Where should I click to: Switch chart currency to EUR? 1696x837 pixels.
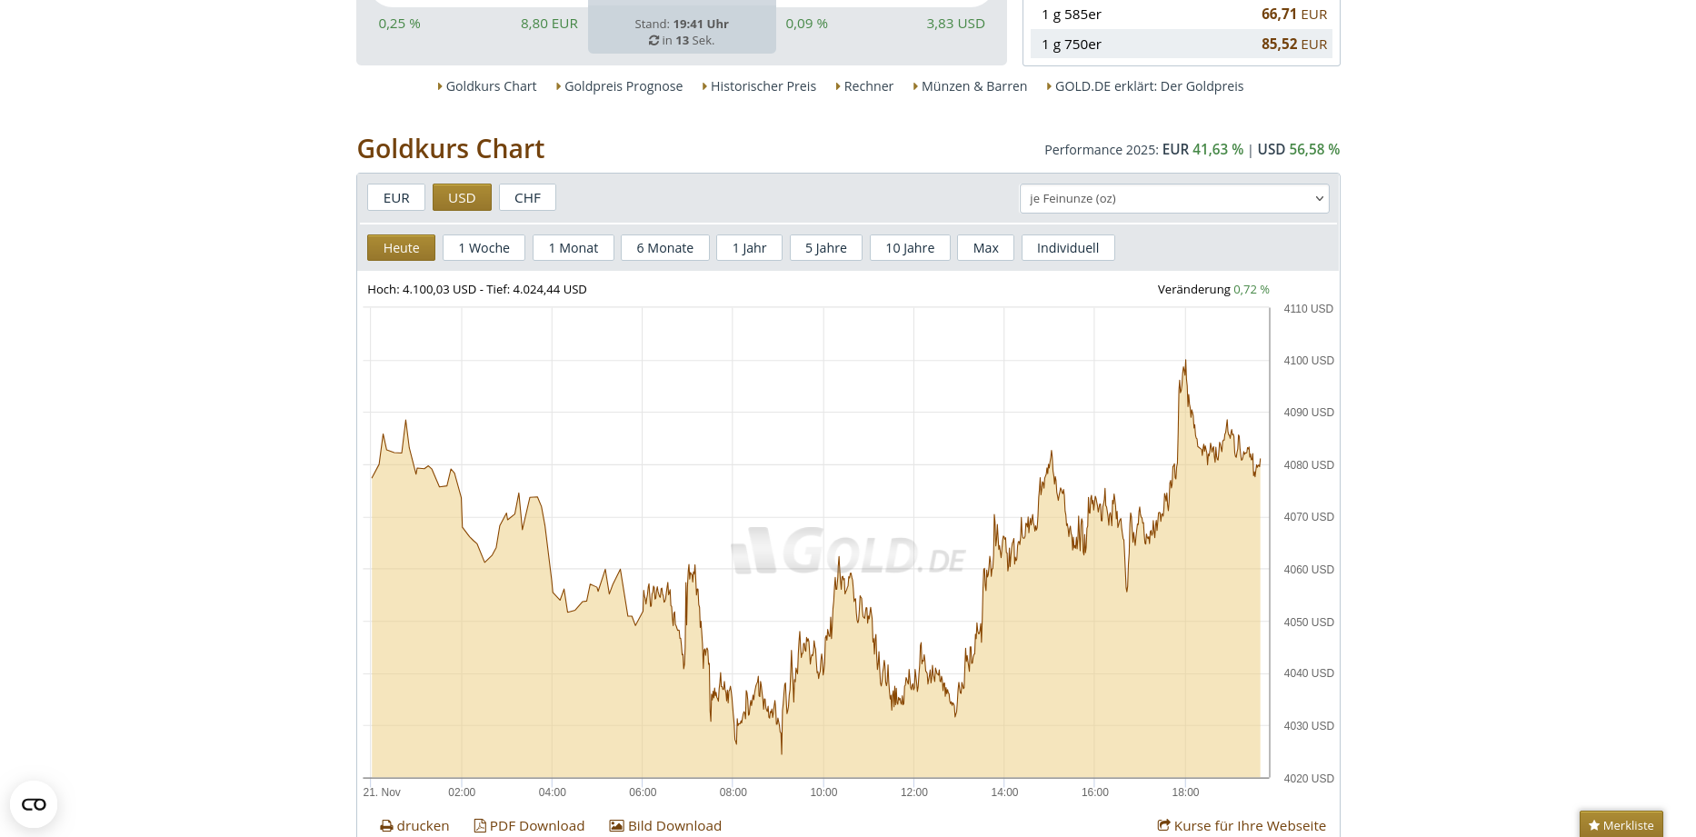click(396, 198)
